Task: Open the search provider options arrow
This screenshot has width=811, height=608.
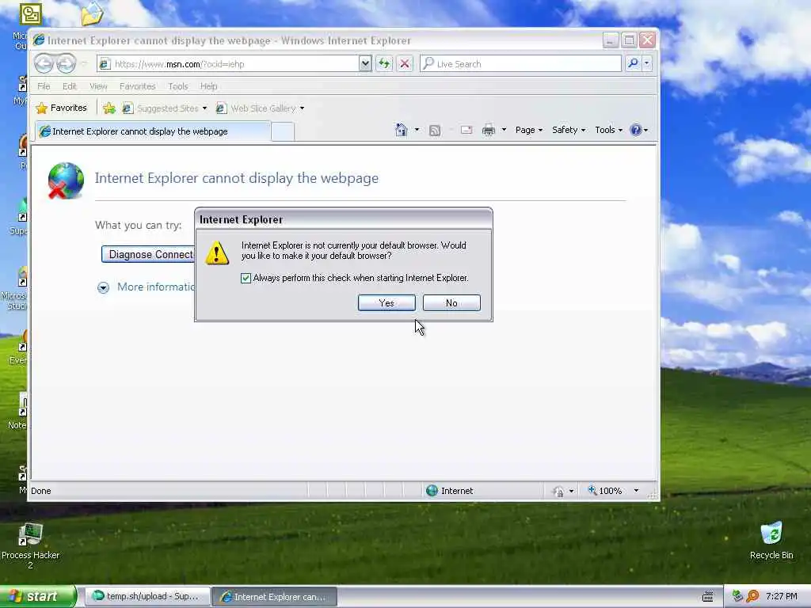Action: pyautogui.click(x=646, y=63)
